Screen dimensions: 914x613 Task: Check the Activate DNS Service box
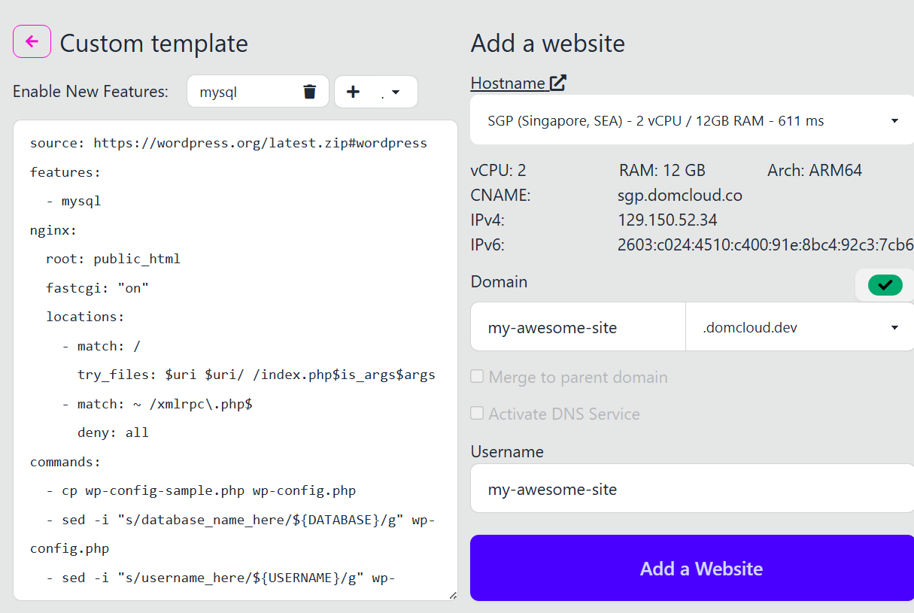pyautogui.click(x=477, y=414)
